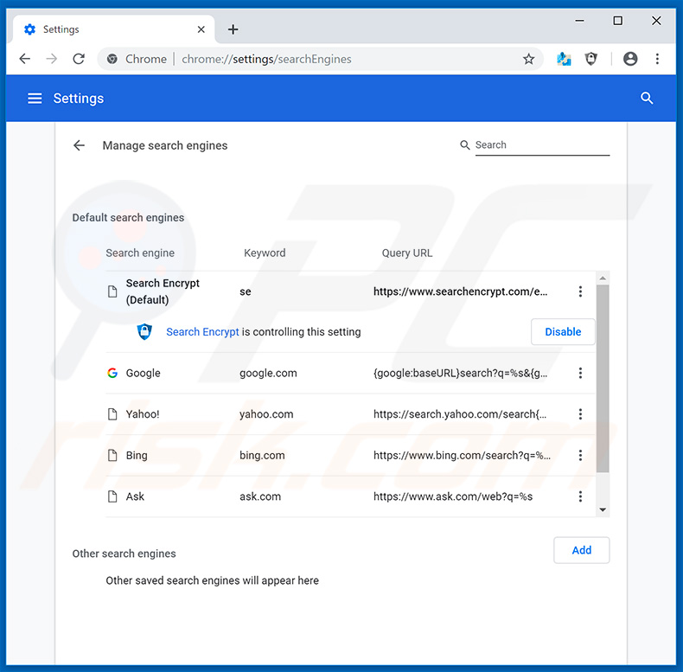Click the search.yahoo.com query URL
Image resolution: width=683 pixels, height=672 pixels.
click(460, 414)
